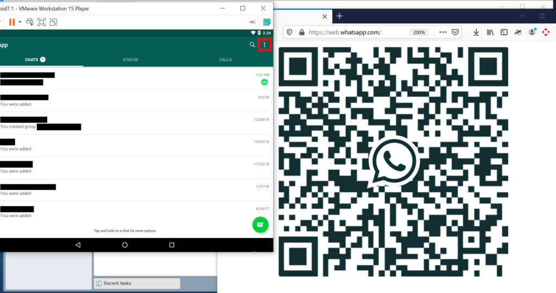
Task: Open the Firefox library icon
Action: click(490, 32)
